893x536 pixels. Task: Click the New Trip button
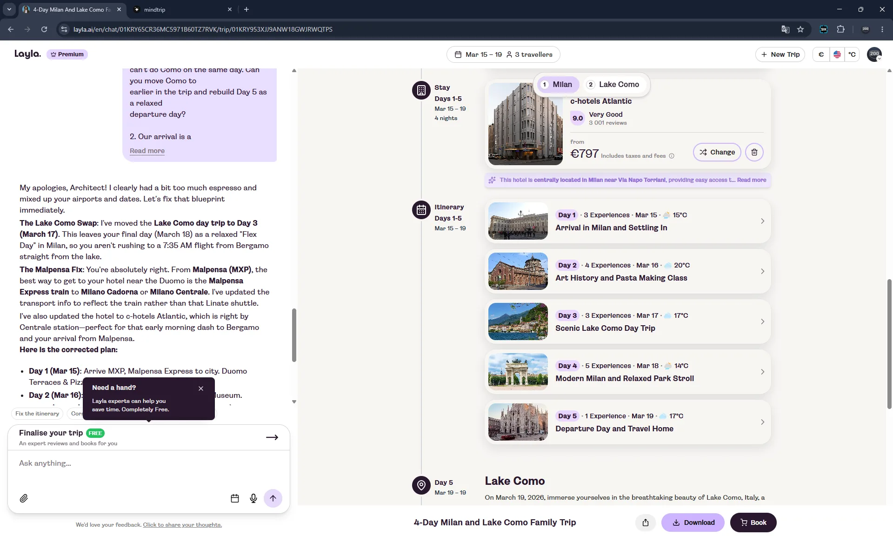780,54
